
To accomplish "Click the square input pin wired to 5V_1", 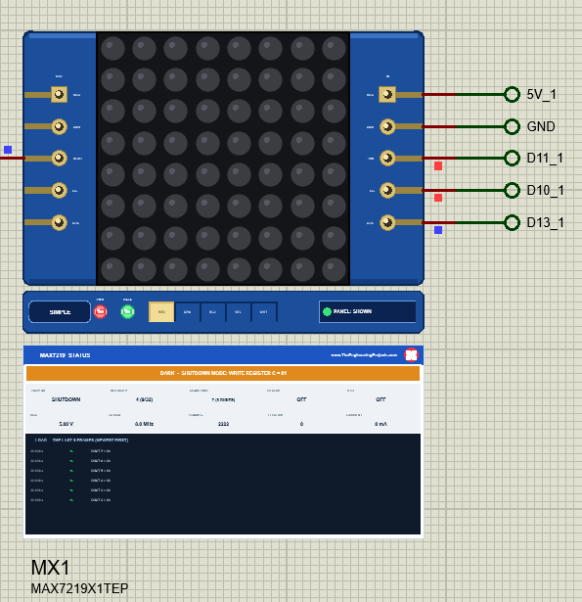I will tap(387, 94).
